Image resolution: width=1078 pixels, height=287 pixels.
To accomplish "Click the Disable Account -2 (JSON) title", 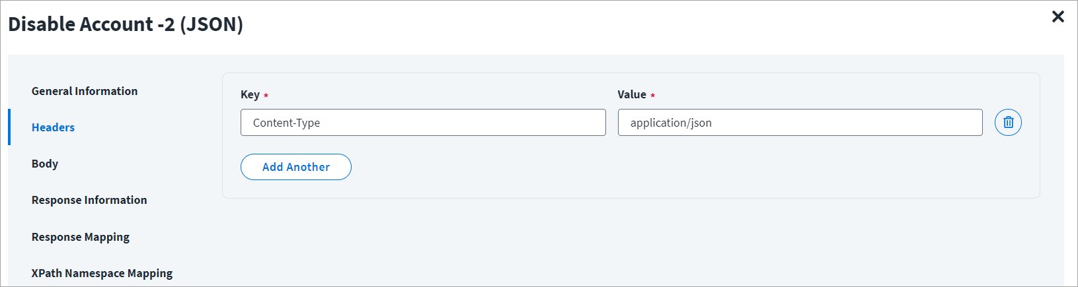I will point(126,24).
